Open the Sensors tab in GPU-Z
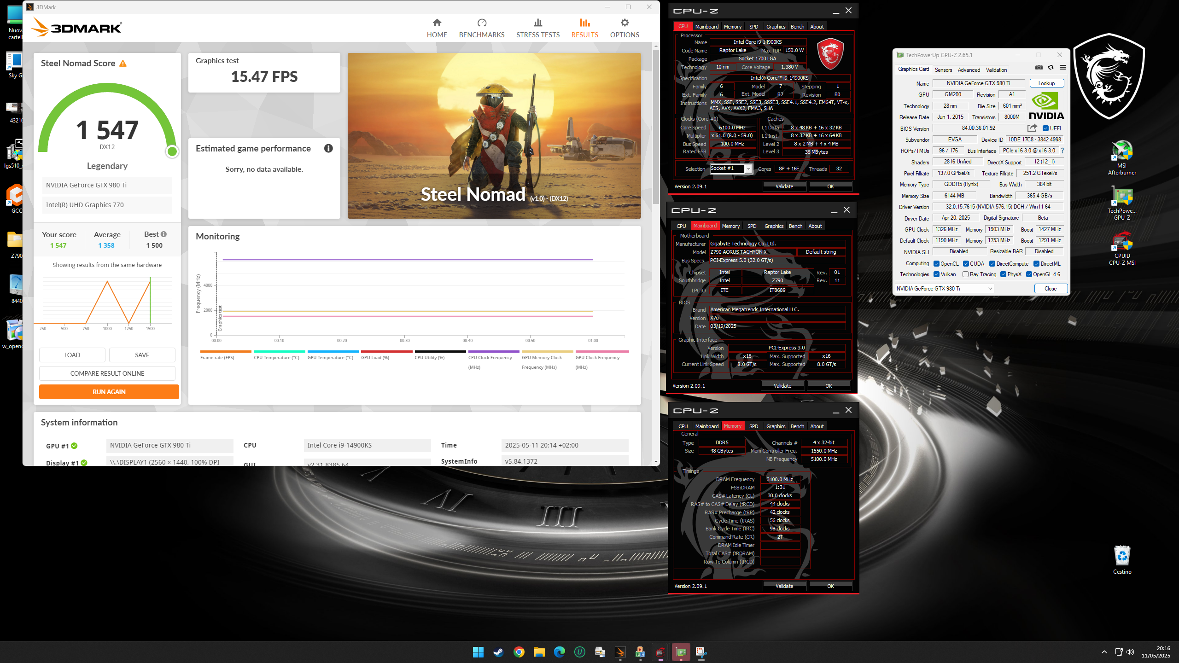 pyautogui.click(x=943, y=70)
